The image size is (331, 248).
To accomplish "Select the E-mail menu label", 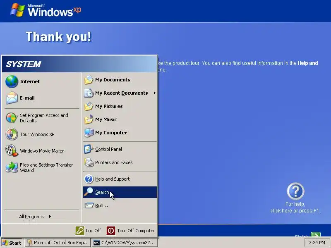I will click(27, 98).
